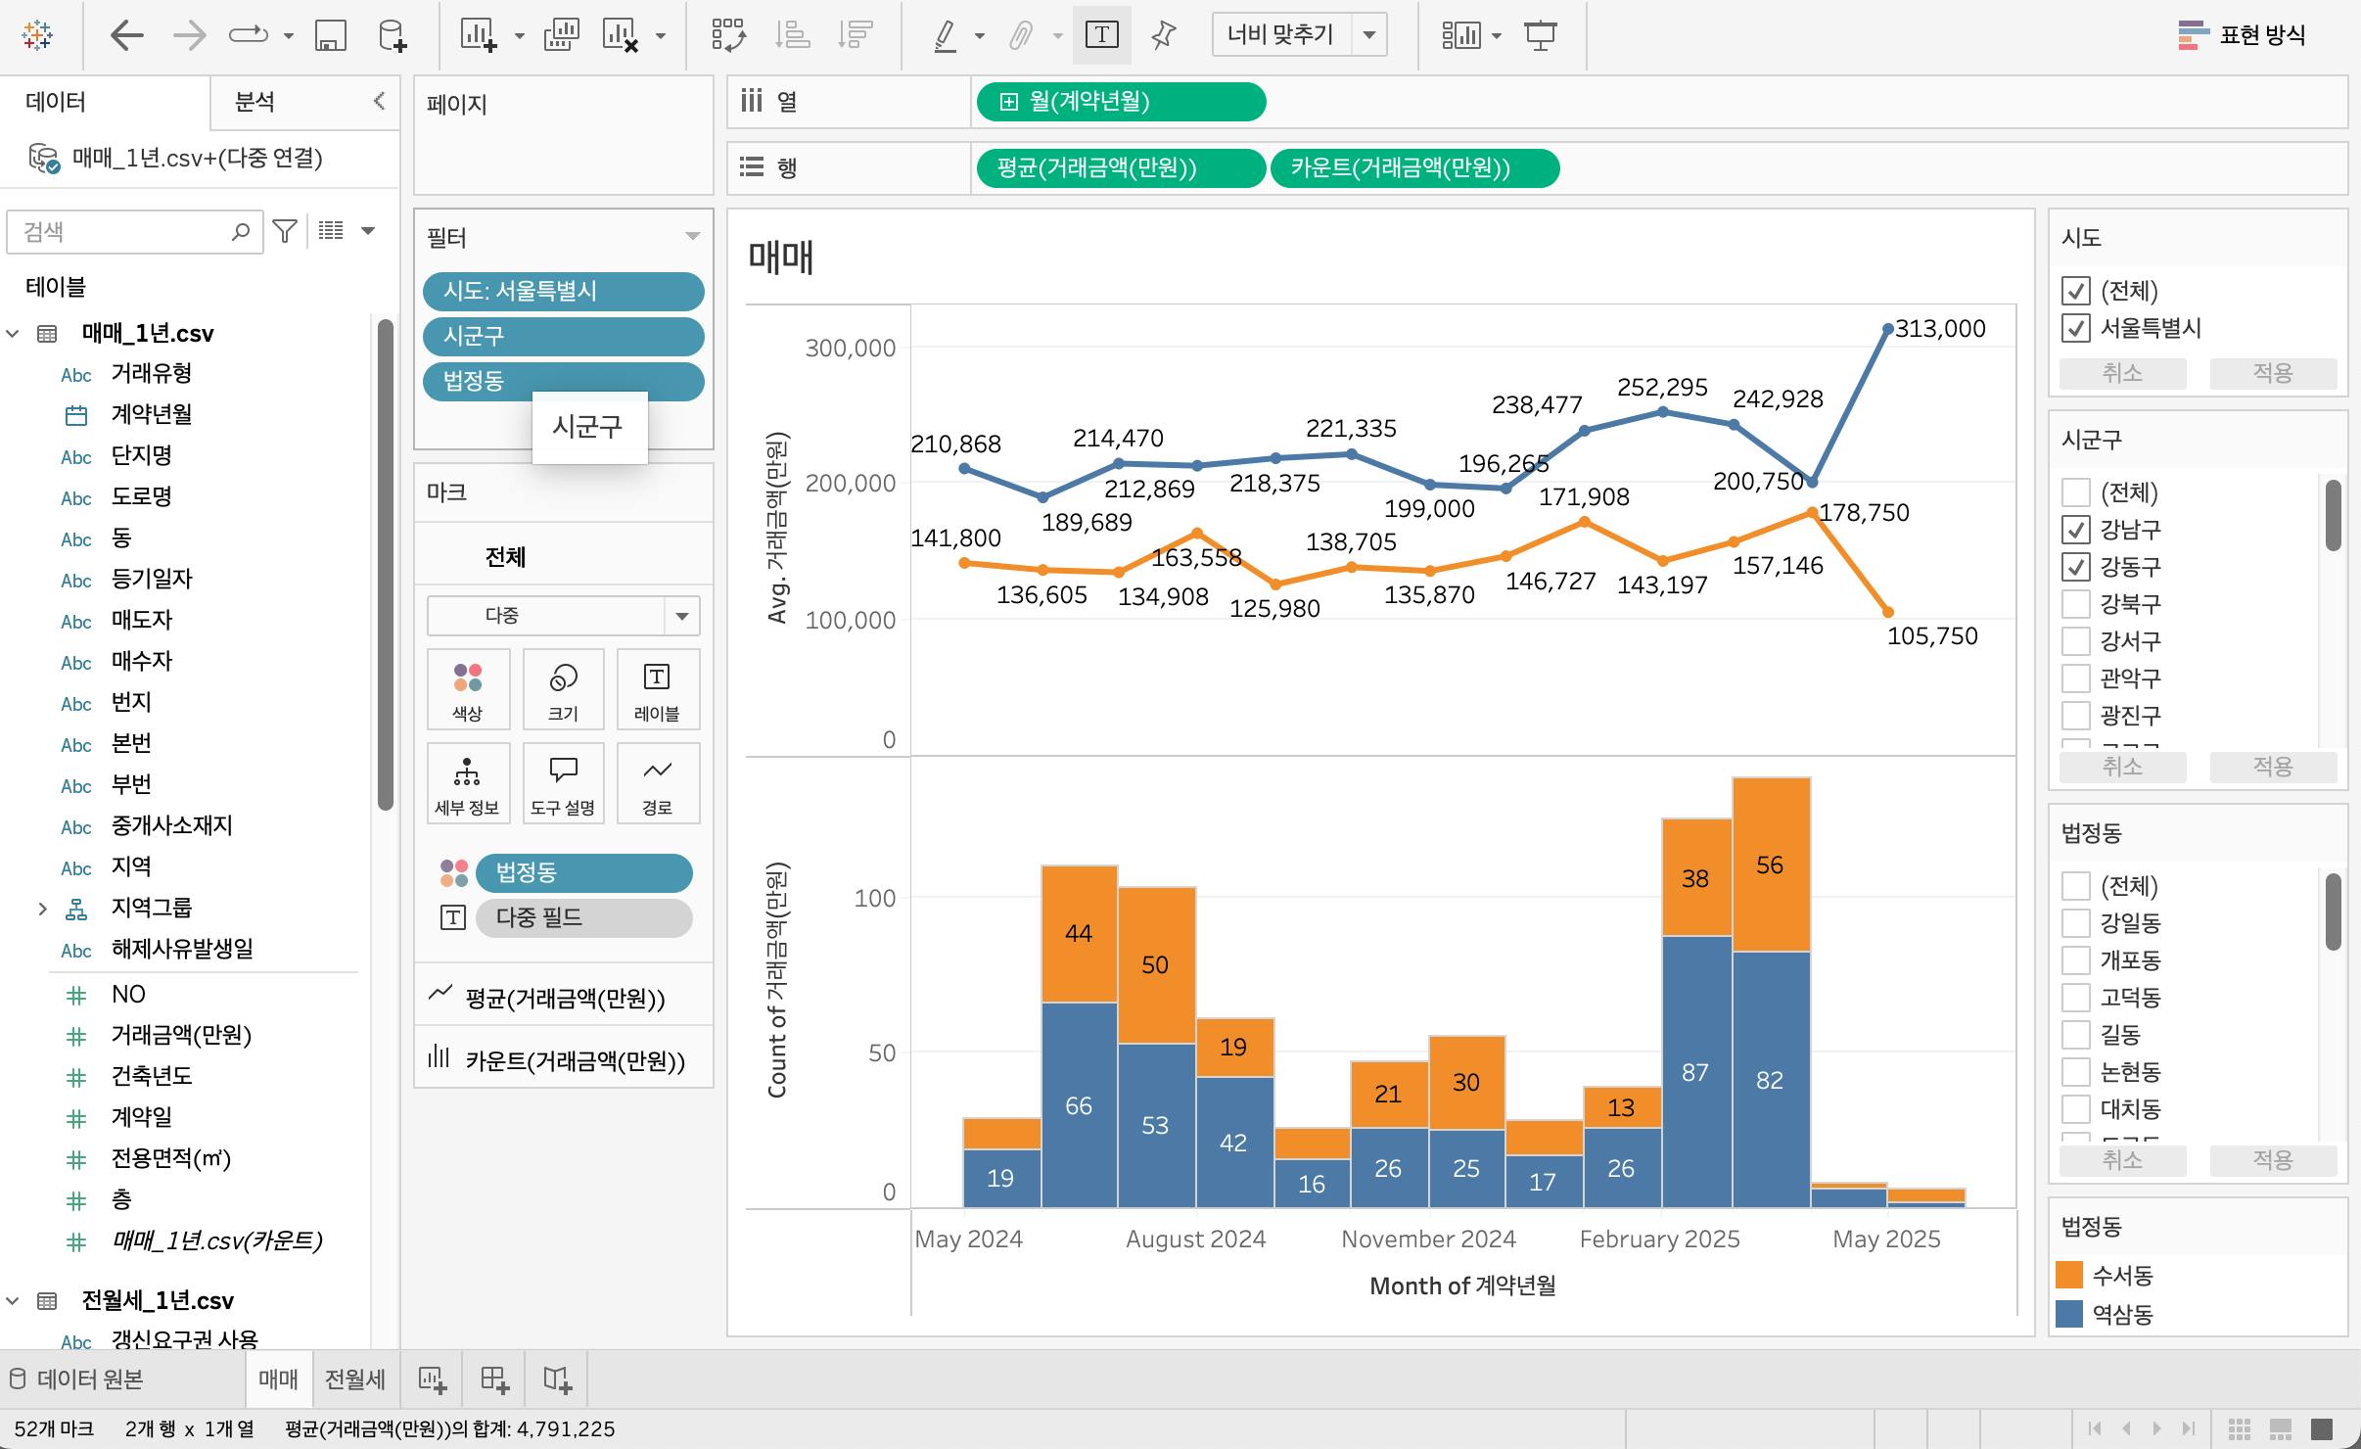
Task: Click the data pane 검색 search field
Action: click(x=122, y=232)
